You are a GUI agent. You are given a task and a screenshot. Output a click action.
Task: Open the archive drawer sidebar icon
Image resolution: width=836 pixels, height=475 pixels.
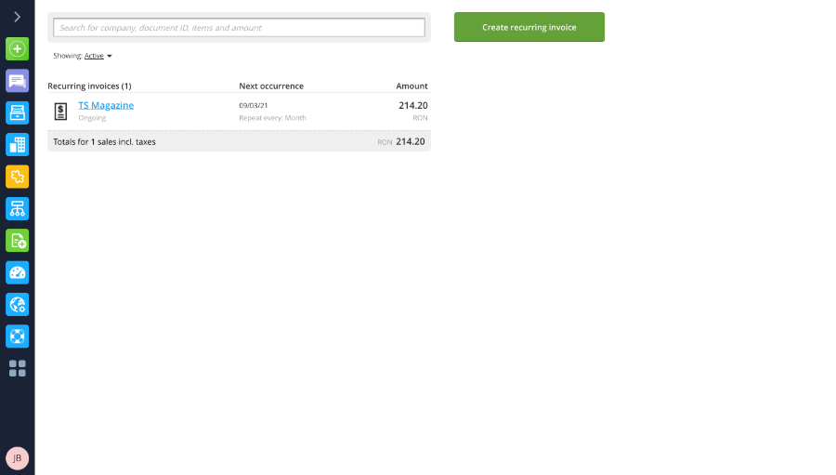[x=17, y=113]
